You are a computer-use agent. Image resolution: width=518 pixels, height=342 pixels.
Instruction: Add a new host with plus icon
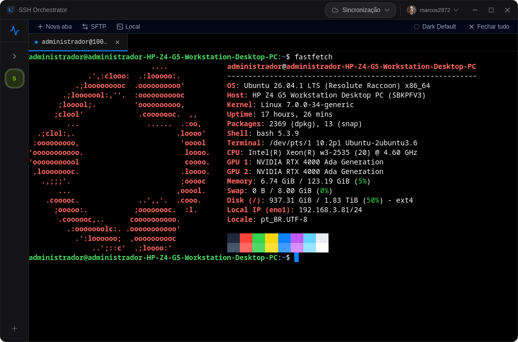click(15, 328)
